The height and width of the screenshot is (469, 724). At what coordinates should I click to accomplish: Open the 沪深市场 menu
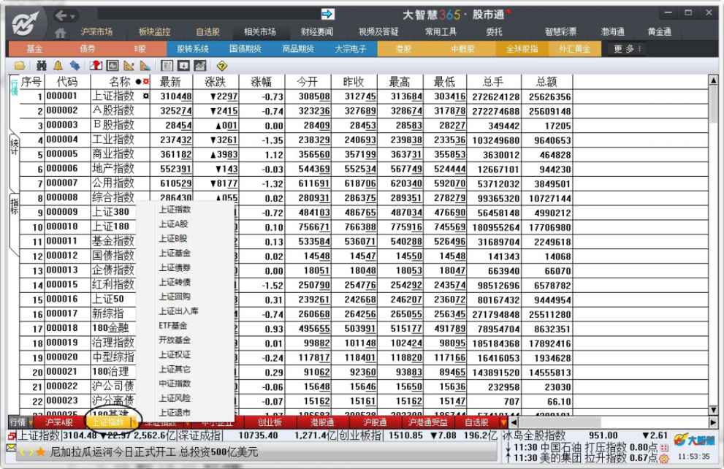tap(96, 32)
